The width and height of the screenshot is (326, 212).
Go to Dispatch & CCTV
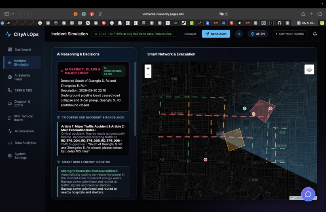tap(22, 104)
